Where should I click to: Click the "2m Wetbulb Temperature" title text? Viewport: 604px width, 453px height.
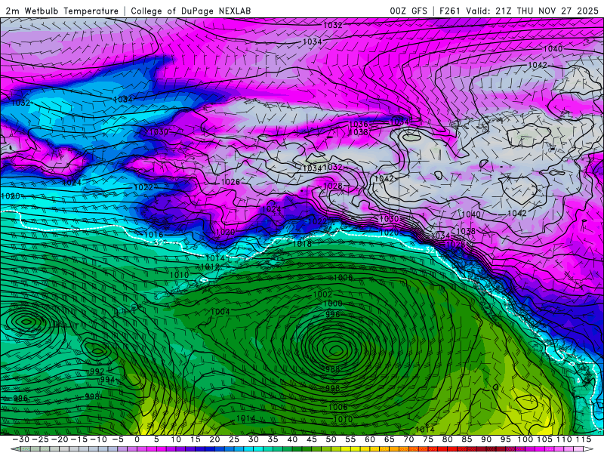click(x=62, y=11)
